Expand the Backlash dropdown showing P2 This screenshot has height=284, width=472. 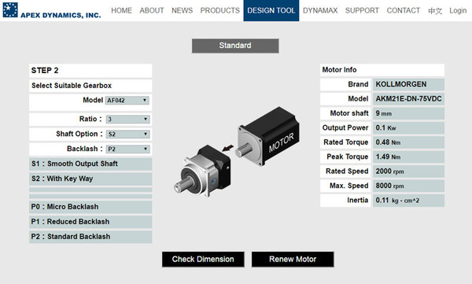tap(127, 149)
